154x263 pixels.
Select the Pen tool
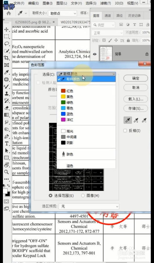click(6, 136)
